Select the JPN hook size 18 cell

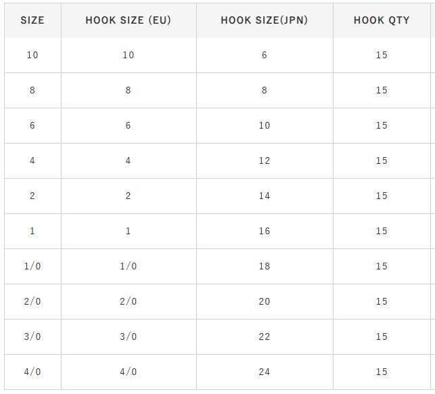click(x=265, y=266)
